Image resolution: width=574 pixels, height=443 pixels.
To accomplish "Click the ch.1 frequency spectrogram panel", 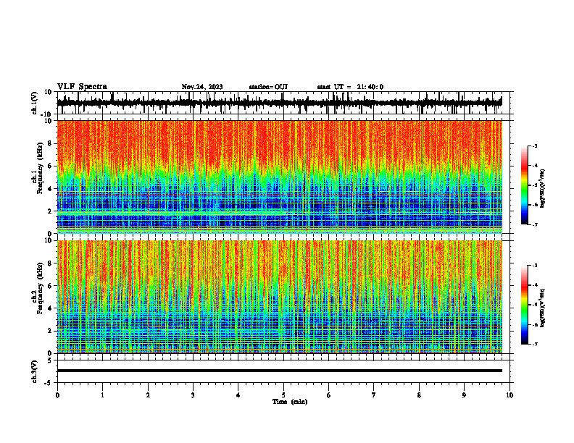I will coord(279,177).
